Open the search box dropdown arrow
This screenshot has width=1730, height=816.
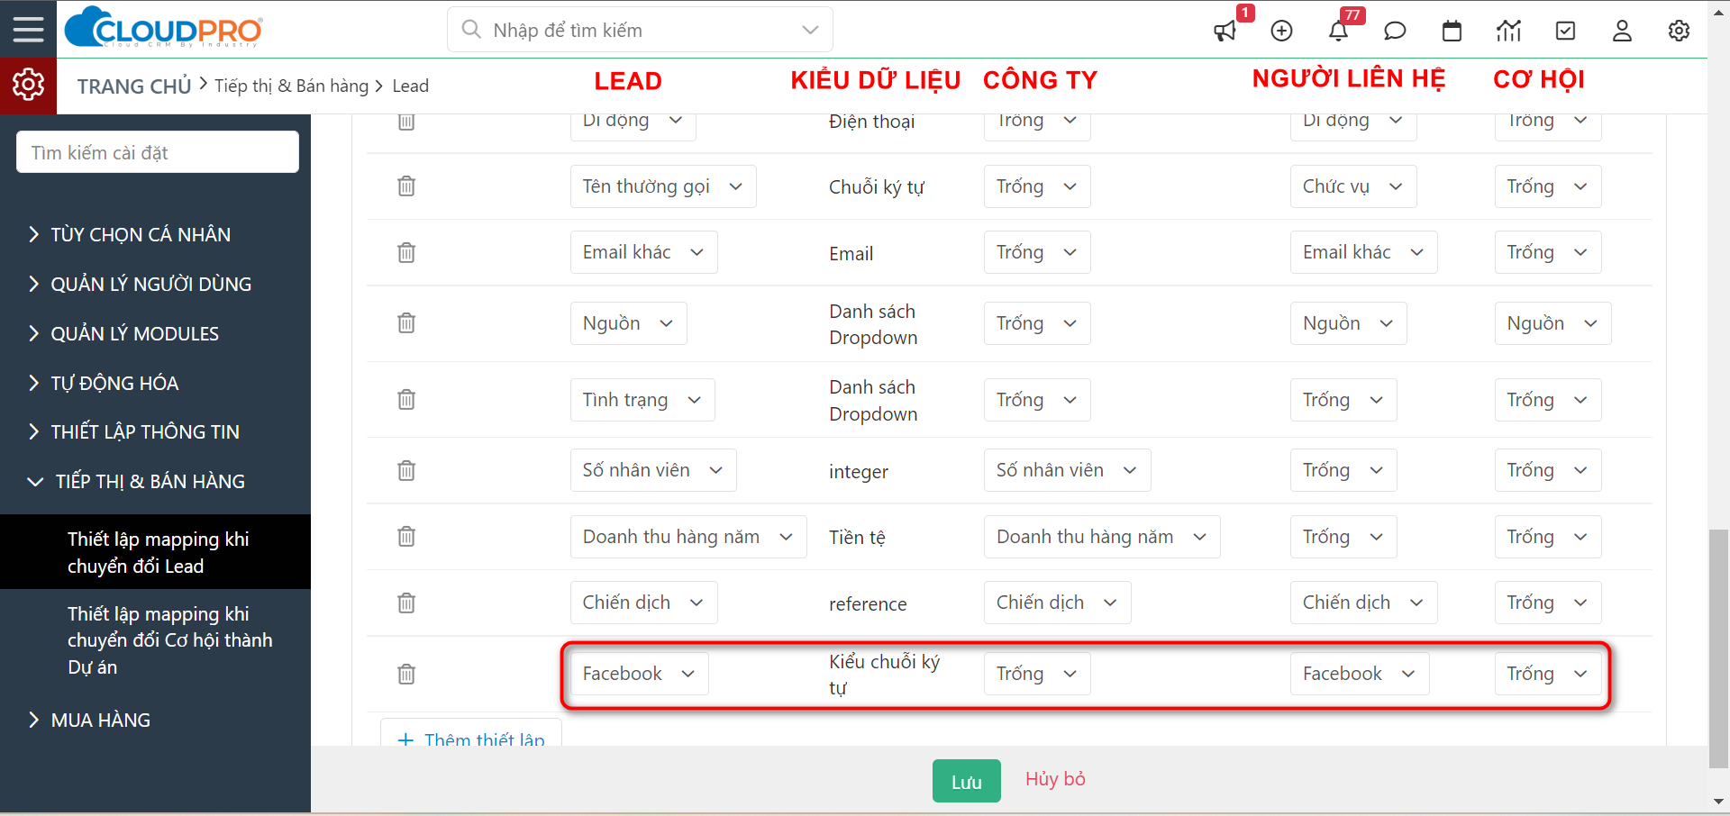coord(810,30)
